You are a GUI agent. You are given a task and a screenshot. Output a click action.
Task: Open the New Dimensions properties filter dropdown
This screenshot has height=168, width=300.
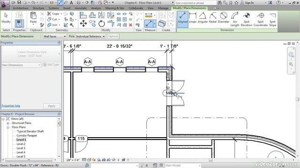(21, 65)
